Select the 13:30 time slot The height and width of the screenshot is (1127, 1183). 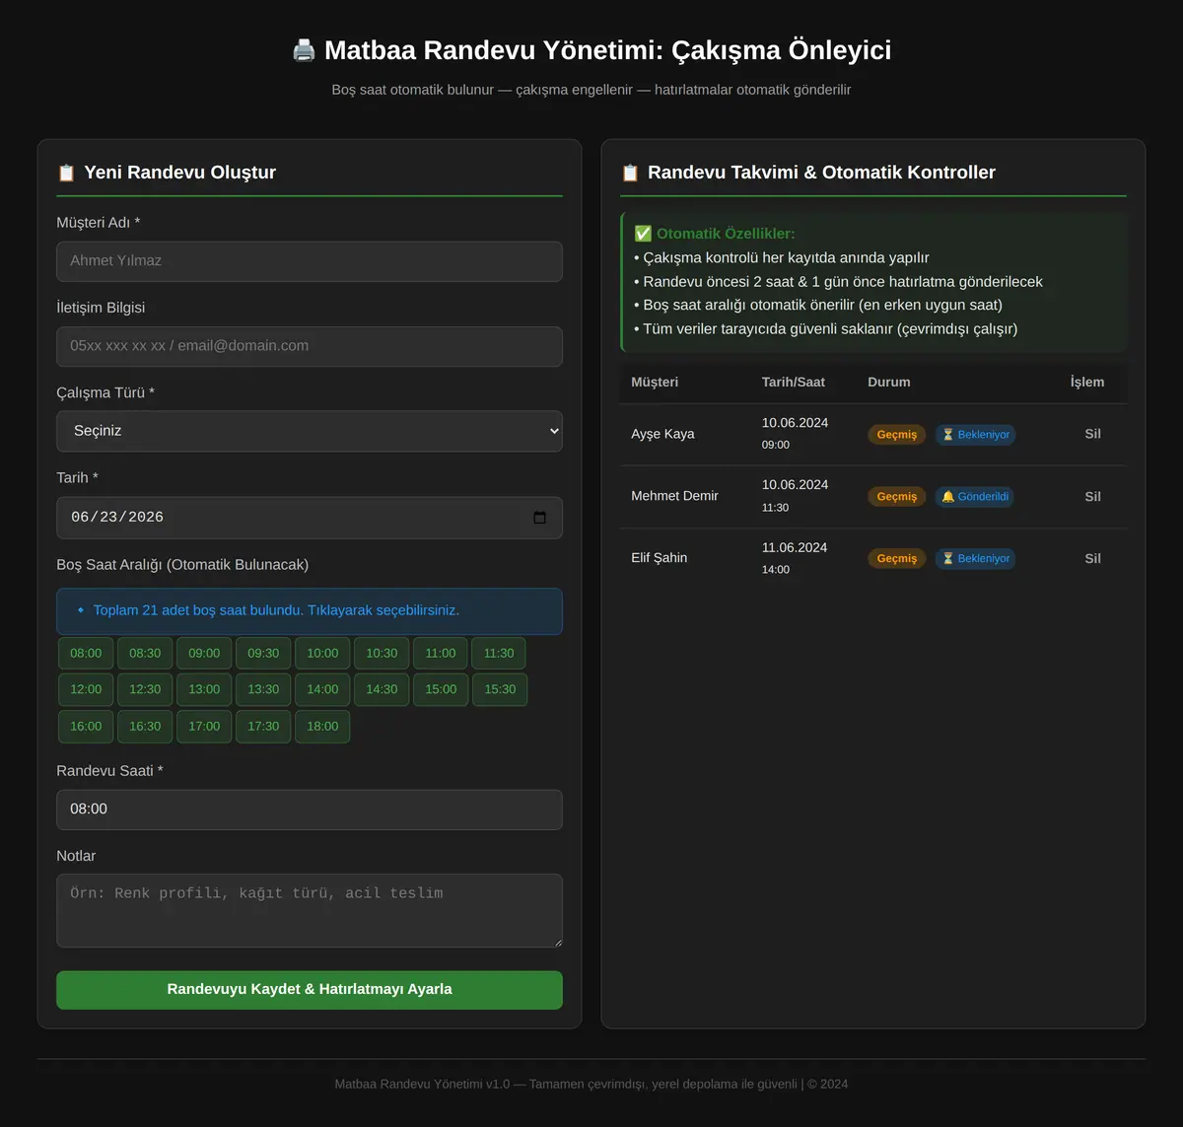coord(263,689)
